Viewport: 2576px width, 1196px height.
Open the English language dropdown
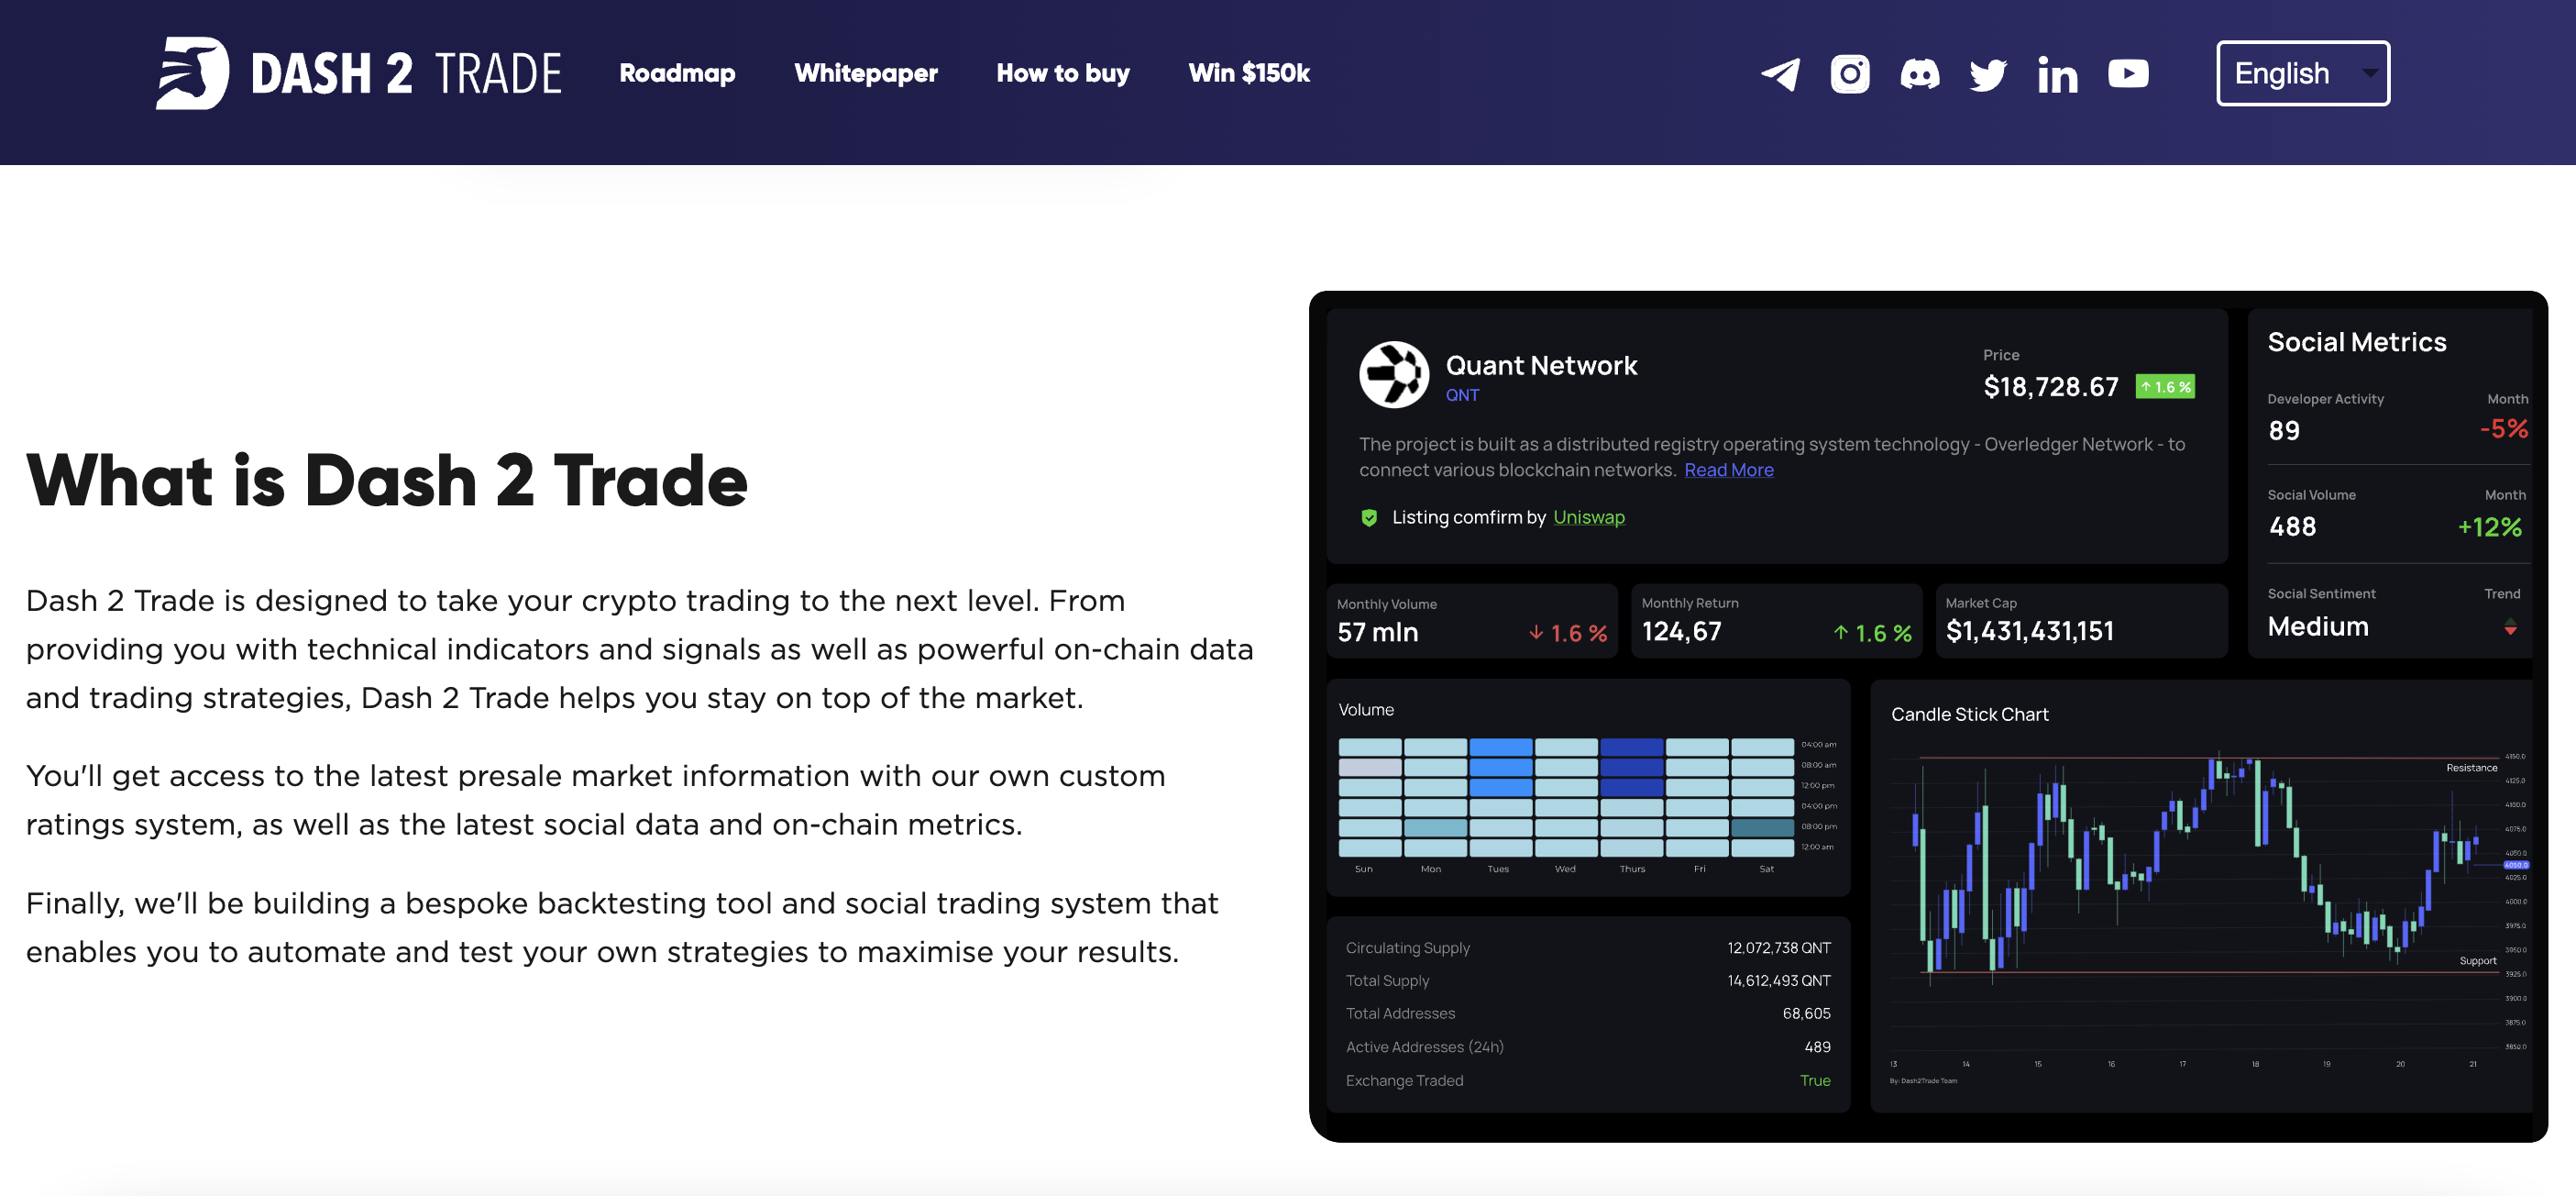point(2303,73)
